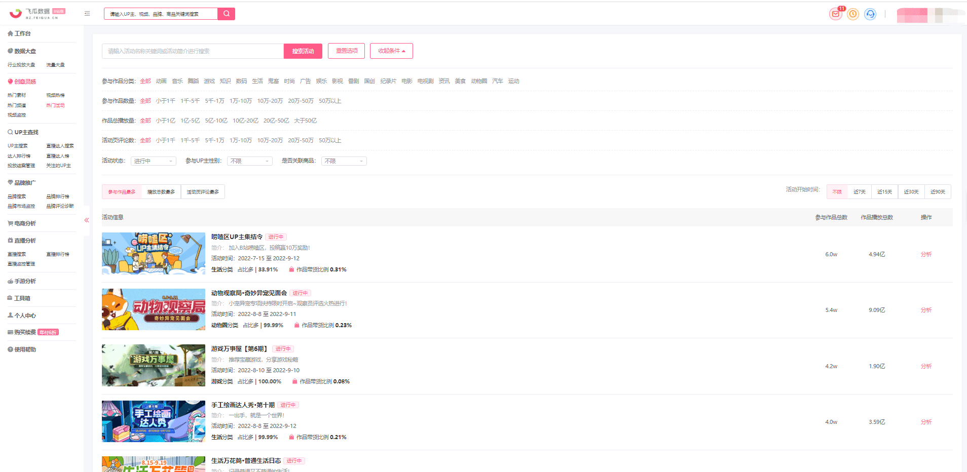
Task: Select 近90天 start time filter
Action: (938, 192)
